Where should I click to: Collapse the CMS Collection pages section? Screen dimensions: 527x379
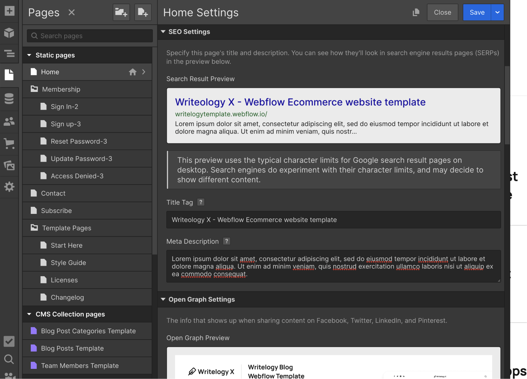point(29,314)
